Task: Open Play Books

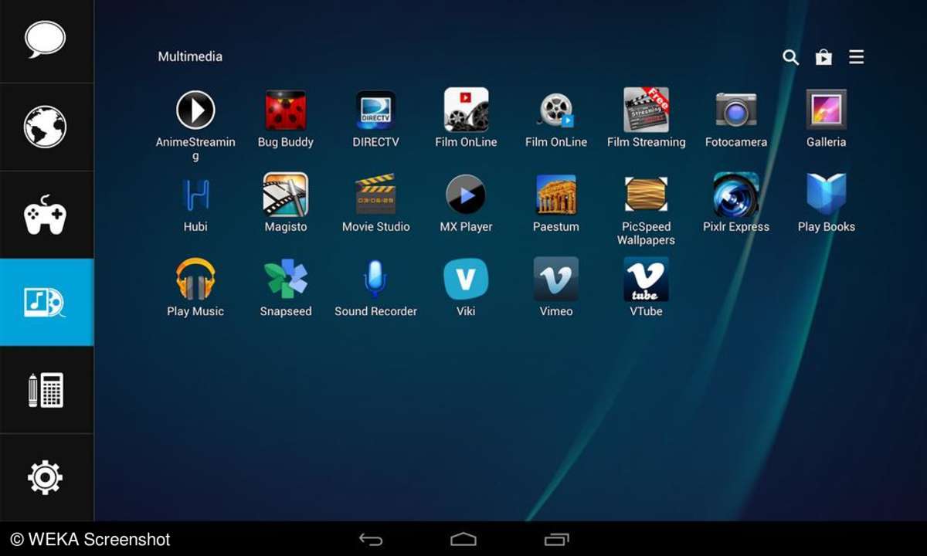Action: point(827,195)
